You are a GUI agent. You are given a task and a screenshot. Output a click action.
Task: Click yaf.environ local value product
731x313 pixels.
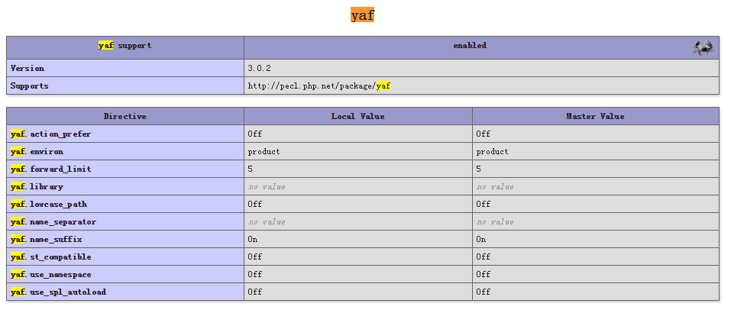(x=264, y=152)
